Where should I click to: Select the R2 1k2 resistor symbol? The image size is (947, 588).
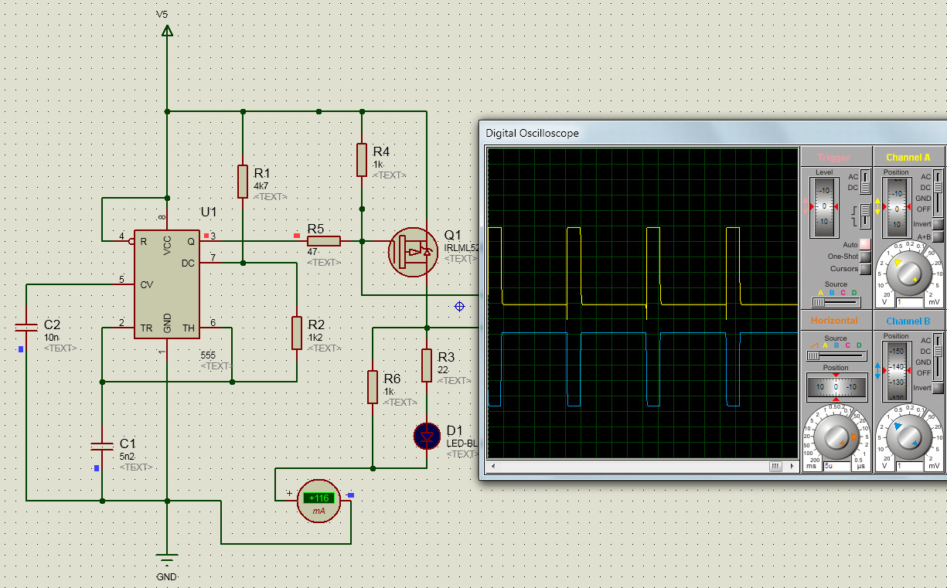point(296,332)
